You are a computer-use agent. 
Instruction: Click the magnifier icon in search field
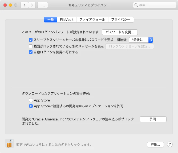click(136, 5)
